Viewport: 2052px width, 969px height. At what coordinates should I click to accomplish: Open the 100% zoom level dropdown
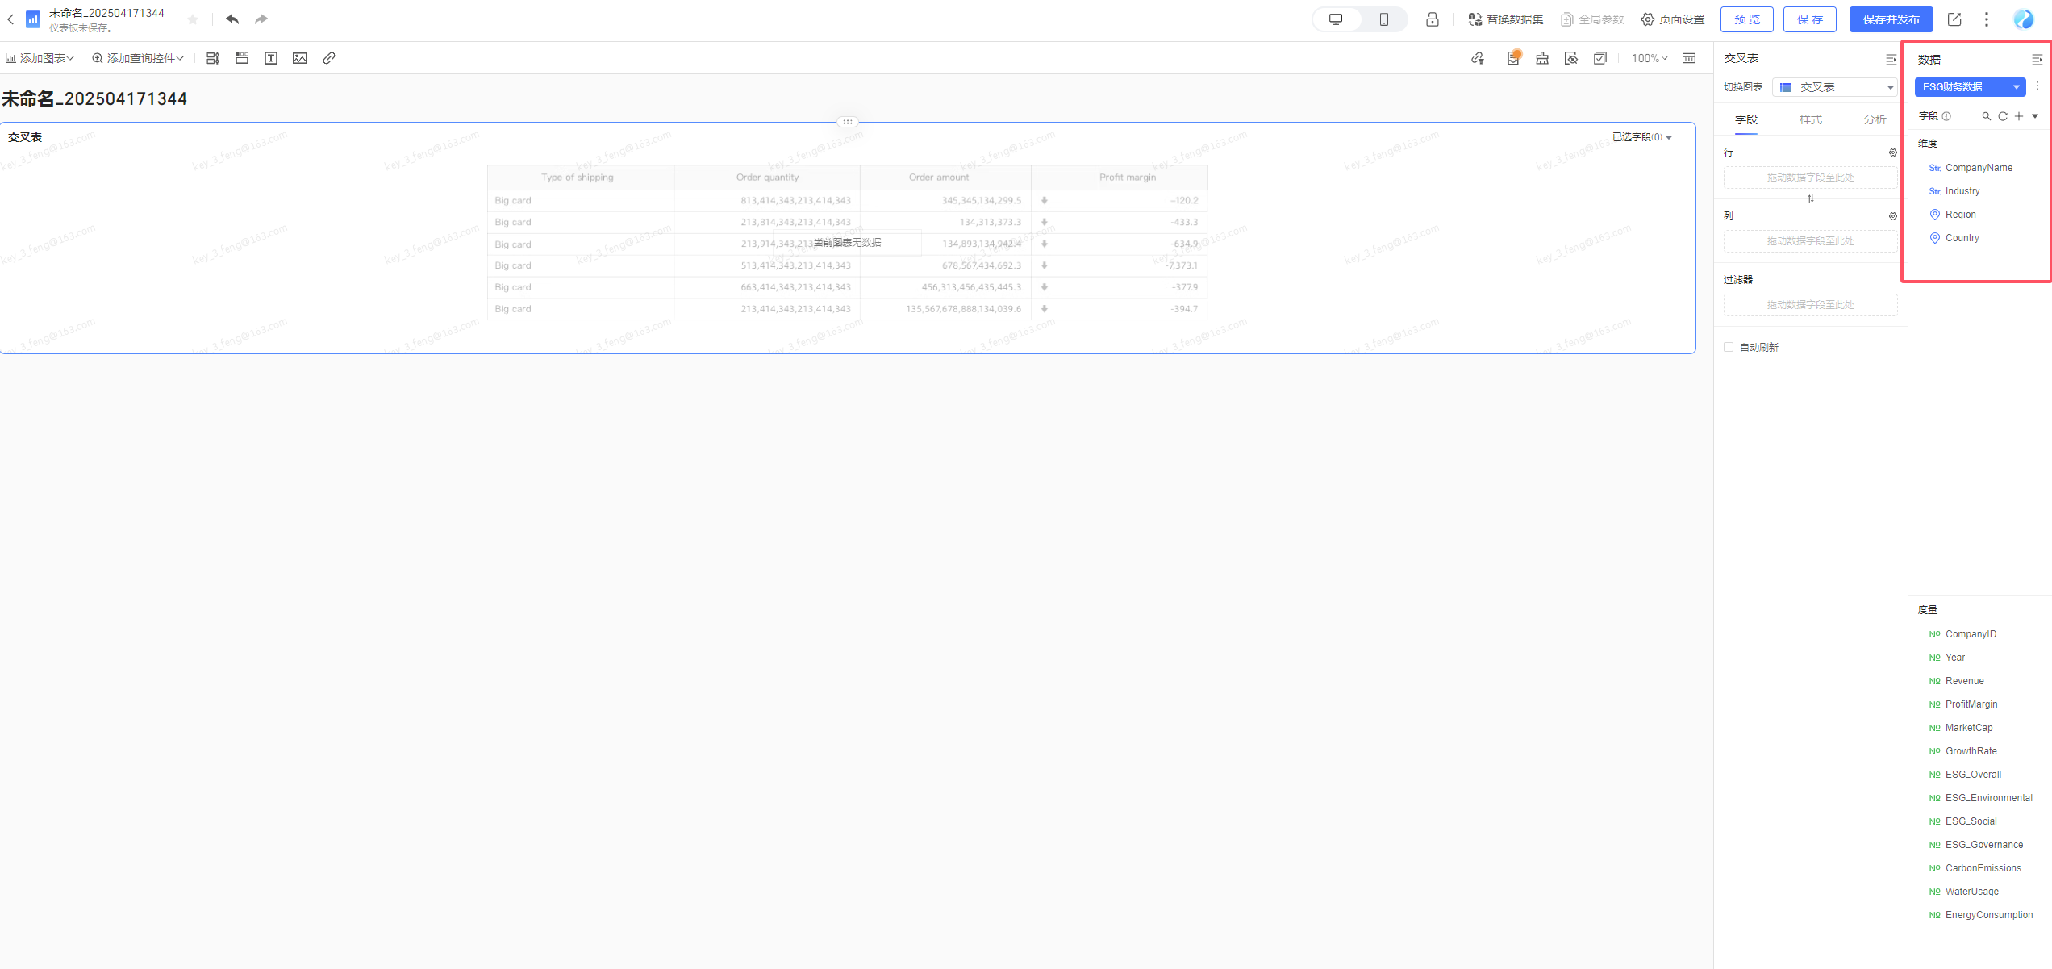click(x=1650, y=58)
